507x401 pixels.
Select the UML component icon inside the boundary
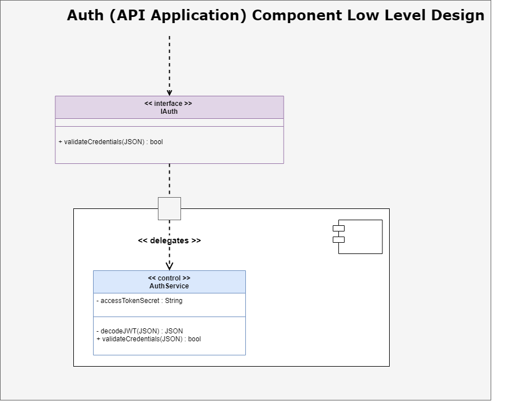point(361,237)
